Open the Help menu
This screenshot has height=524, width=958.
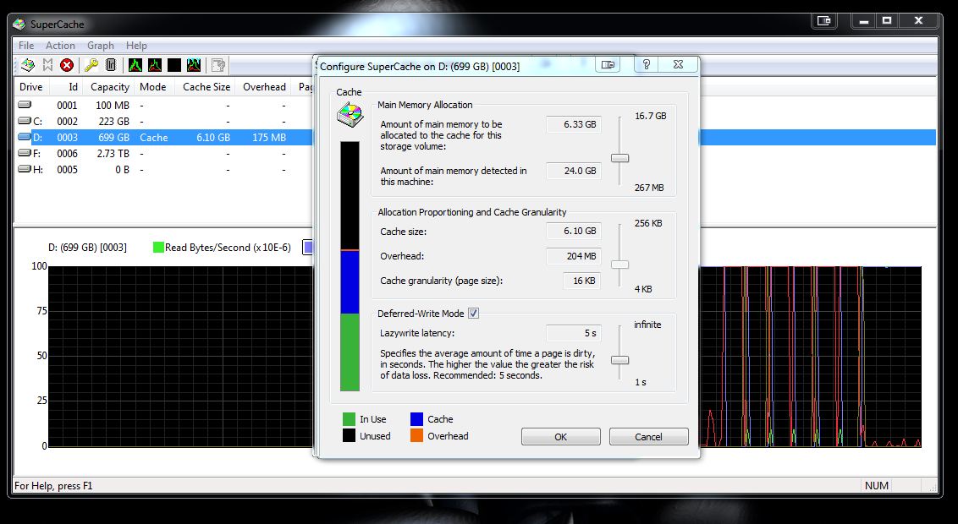coord(137,45)
